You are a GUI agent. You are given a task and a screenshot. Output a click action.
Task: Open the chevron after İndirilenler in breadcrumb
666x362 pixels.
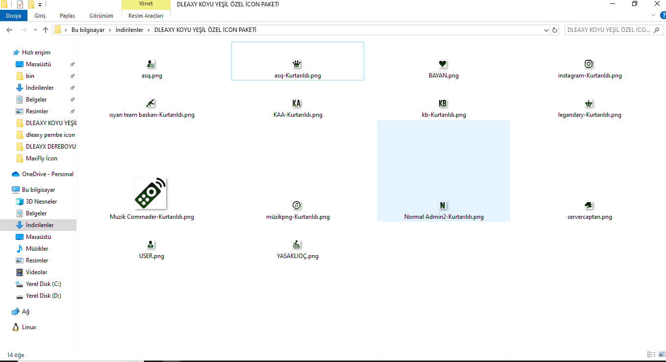coord(148,30)
